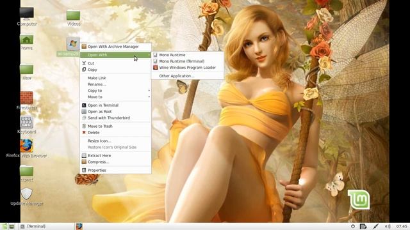The image size is (410, 230).
Task: Select Mono Runtime from Open With
Action: click(188, 55)
